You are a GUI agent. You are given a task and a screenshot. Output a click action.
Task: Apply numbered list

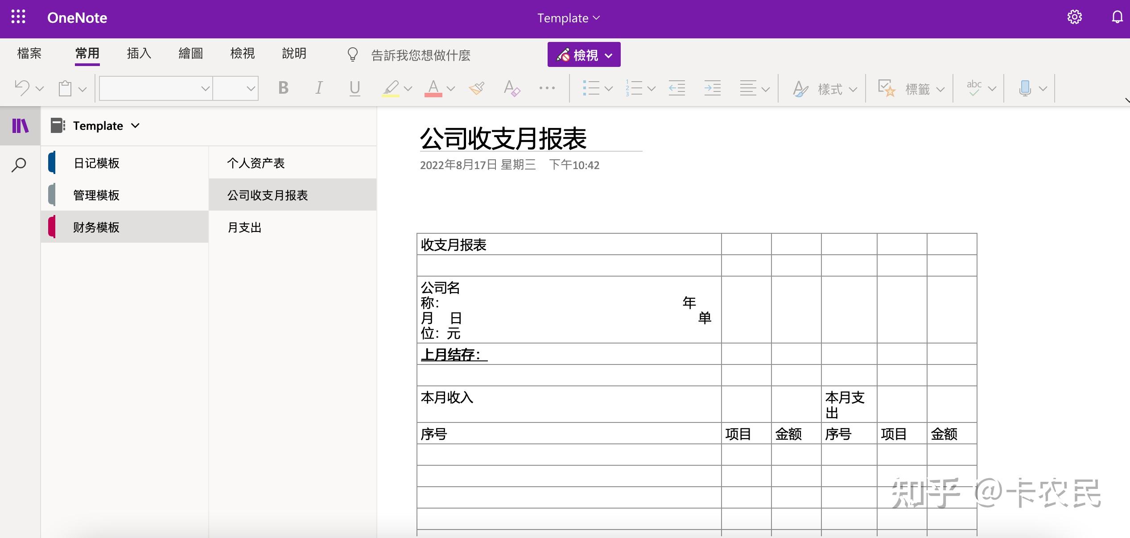pos(634,88)
